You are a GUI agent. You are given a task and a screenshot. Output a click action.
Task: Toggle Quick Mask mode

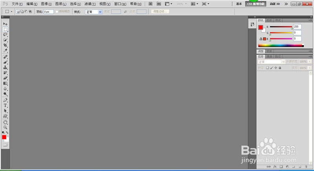point(5,145)
